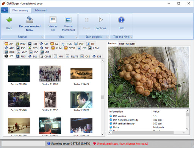
Task: Select the ICO file type tab
Action: (x=33, y=44)
